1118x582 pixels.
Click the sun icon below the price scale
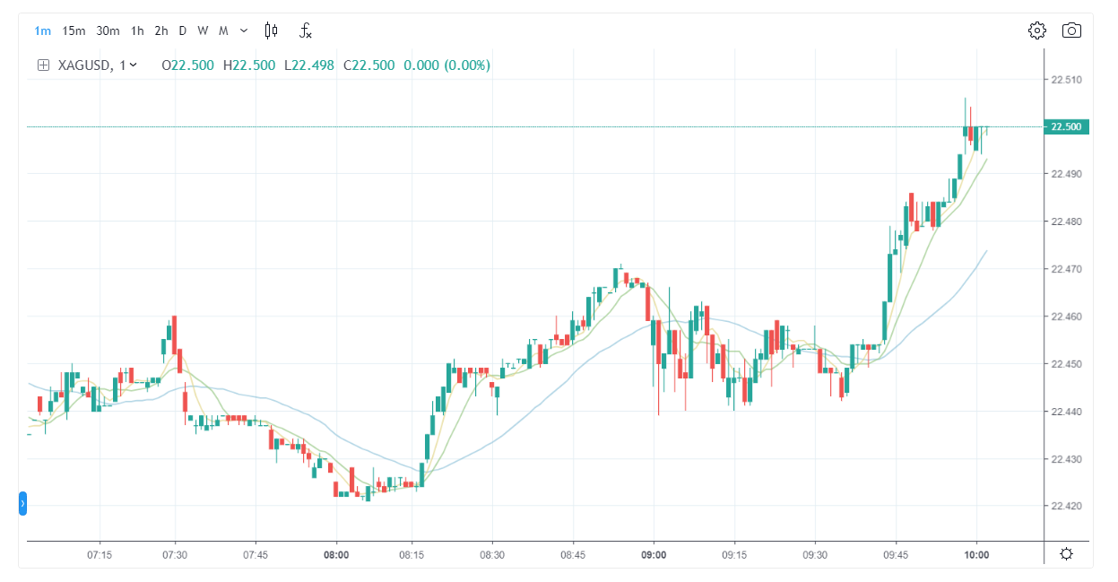[x=1066, y=553]
